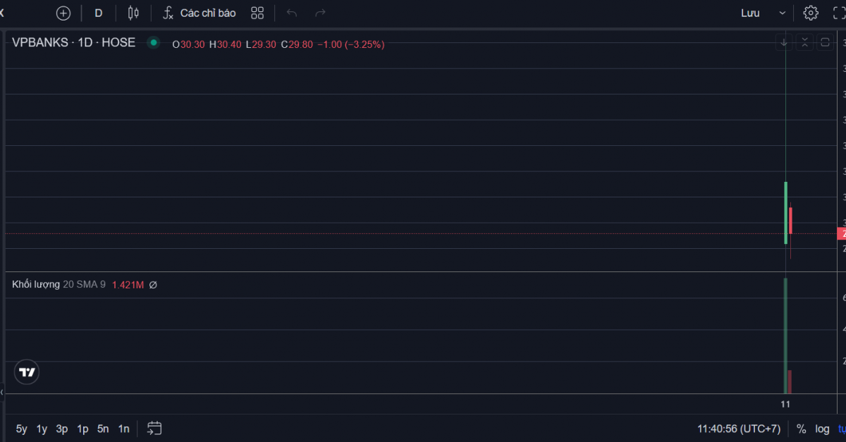
Task: Click the Lưu save button
Action: pos(750,13)
